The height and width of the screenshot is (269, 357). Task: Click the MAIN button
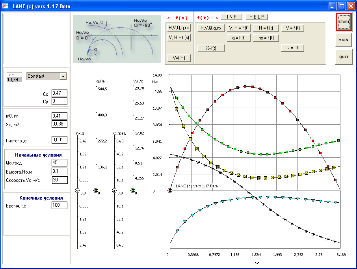(343, 40)
